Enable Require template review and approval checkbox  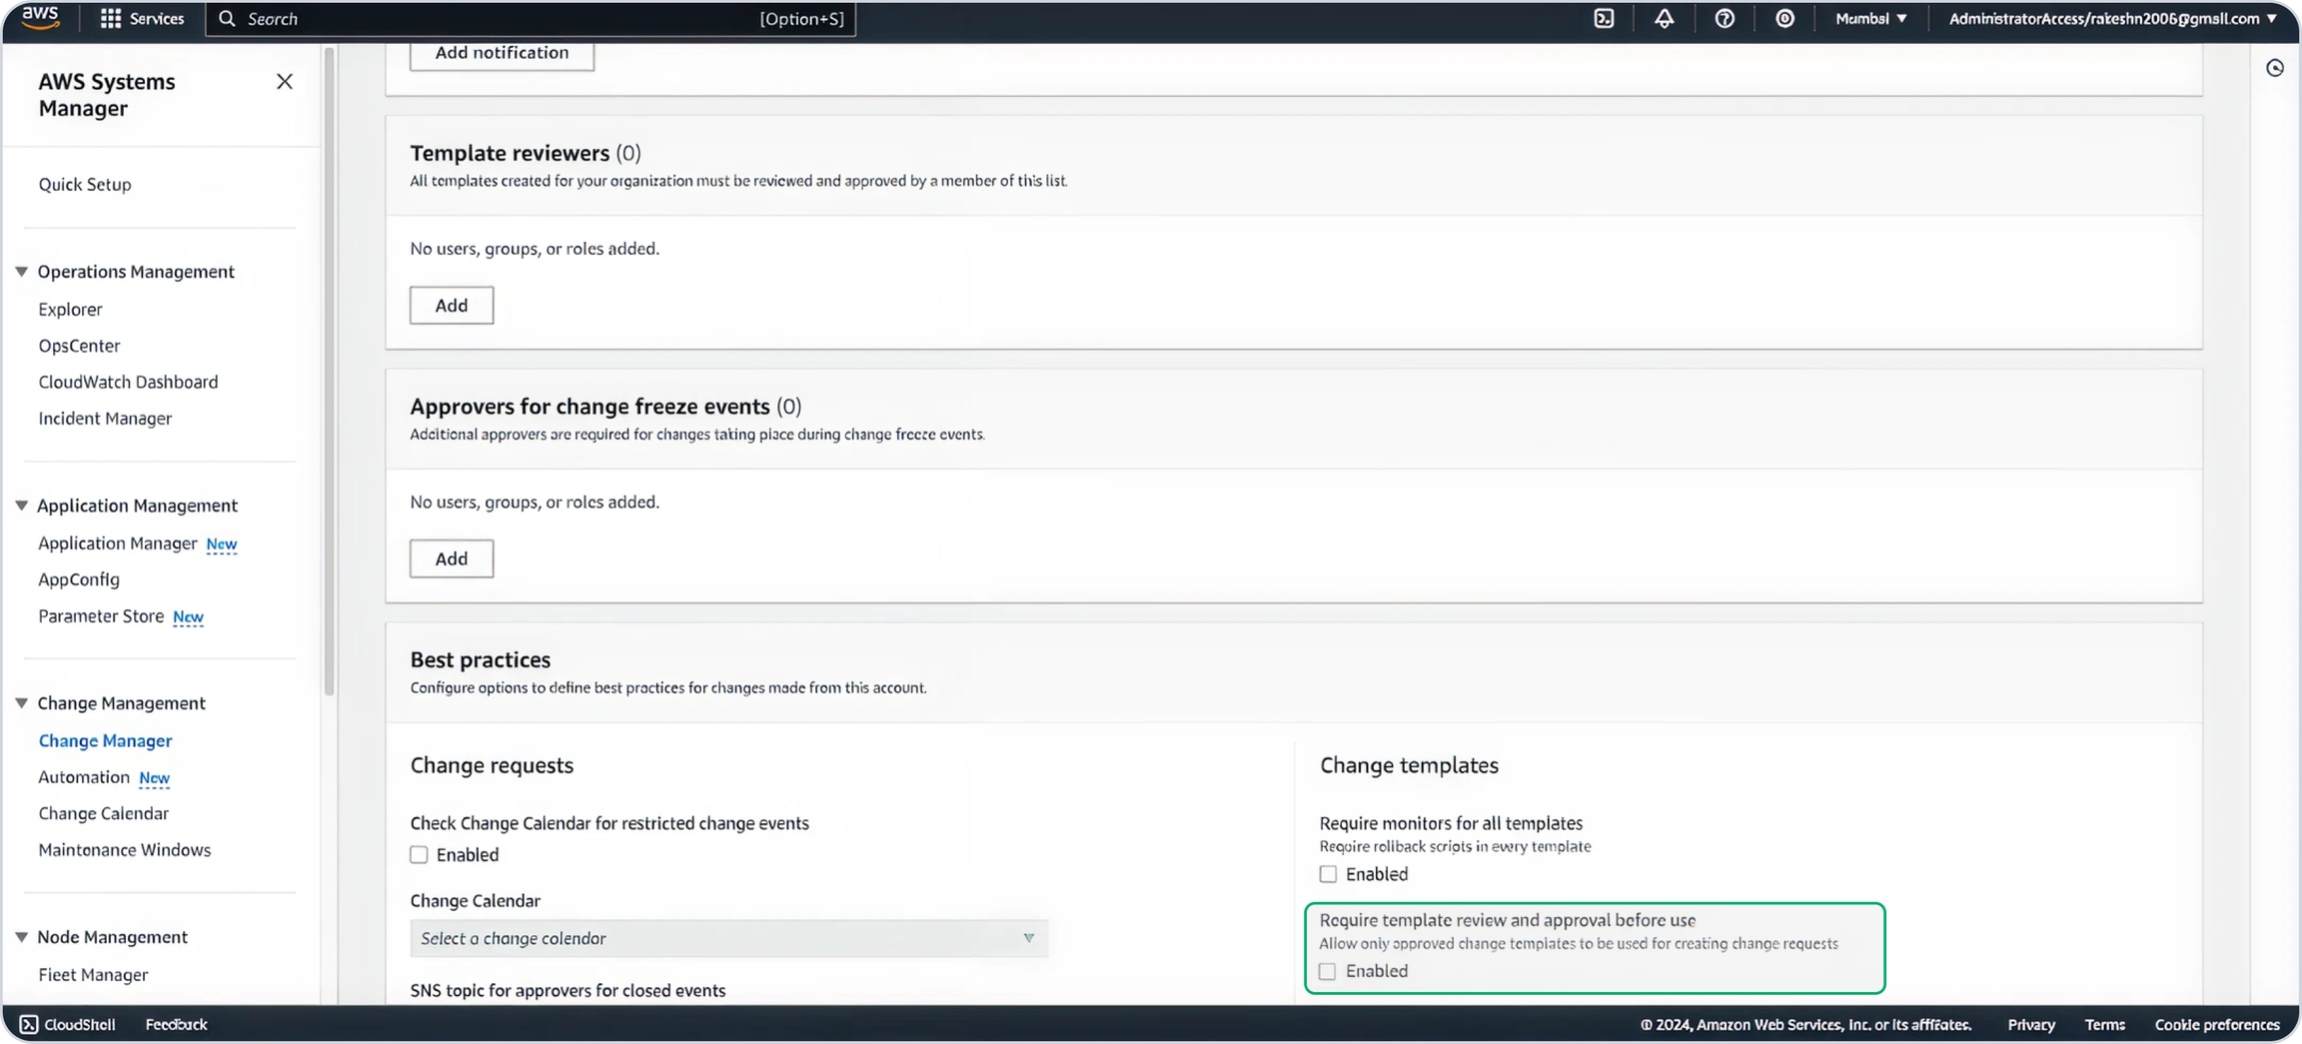point(1328,971)
